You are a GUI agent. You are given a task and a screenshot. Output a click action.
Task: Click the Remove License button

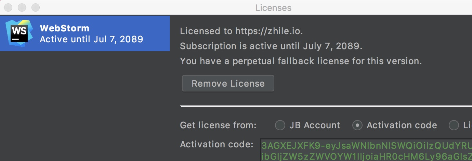tap(228, 84)
